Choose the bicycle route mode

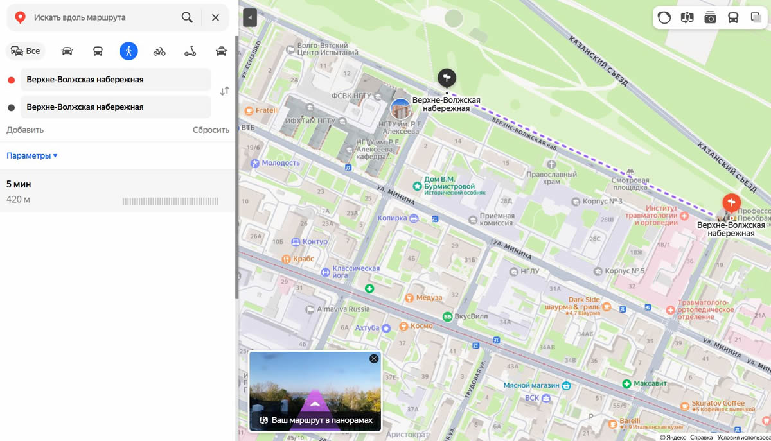click(159, 51)
